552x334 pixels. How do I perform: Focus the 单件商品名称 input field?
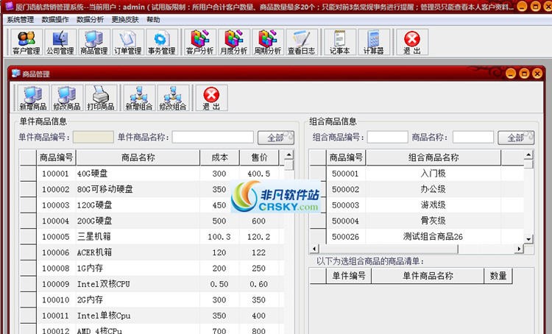pyautogui.click(x=213, y=138)
